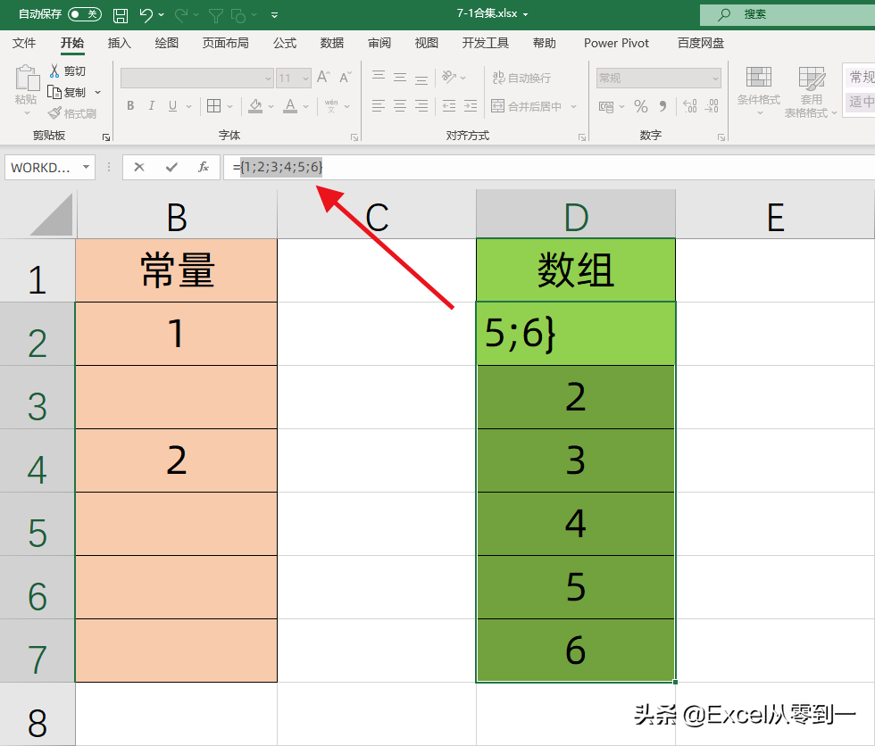Click the decrease font size icon

(346, 77)
